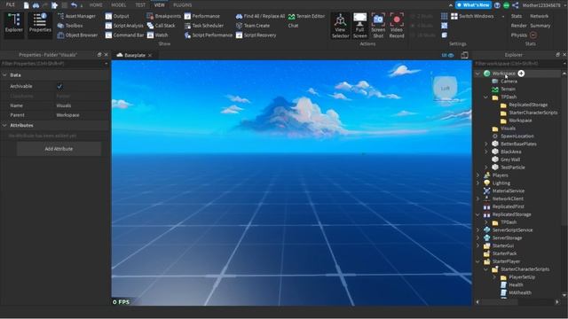Collapse the Attributes section in Properties

point(4,125)
